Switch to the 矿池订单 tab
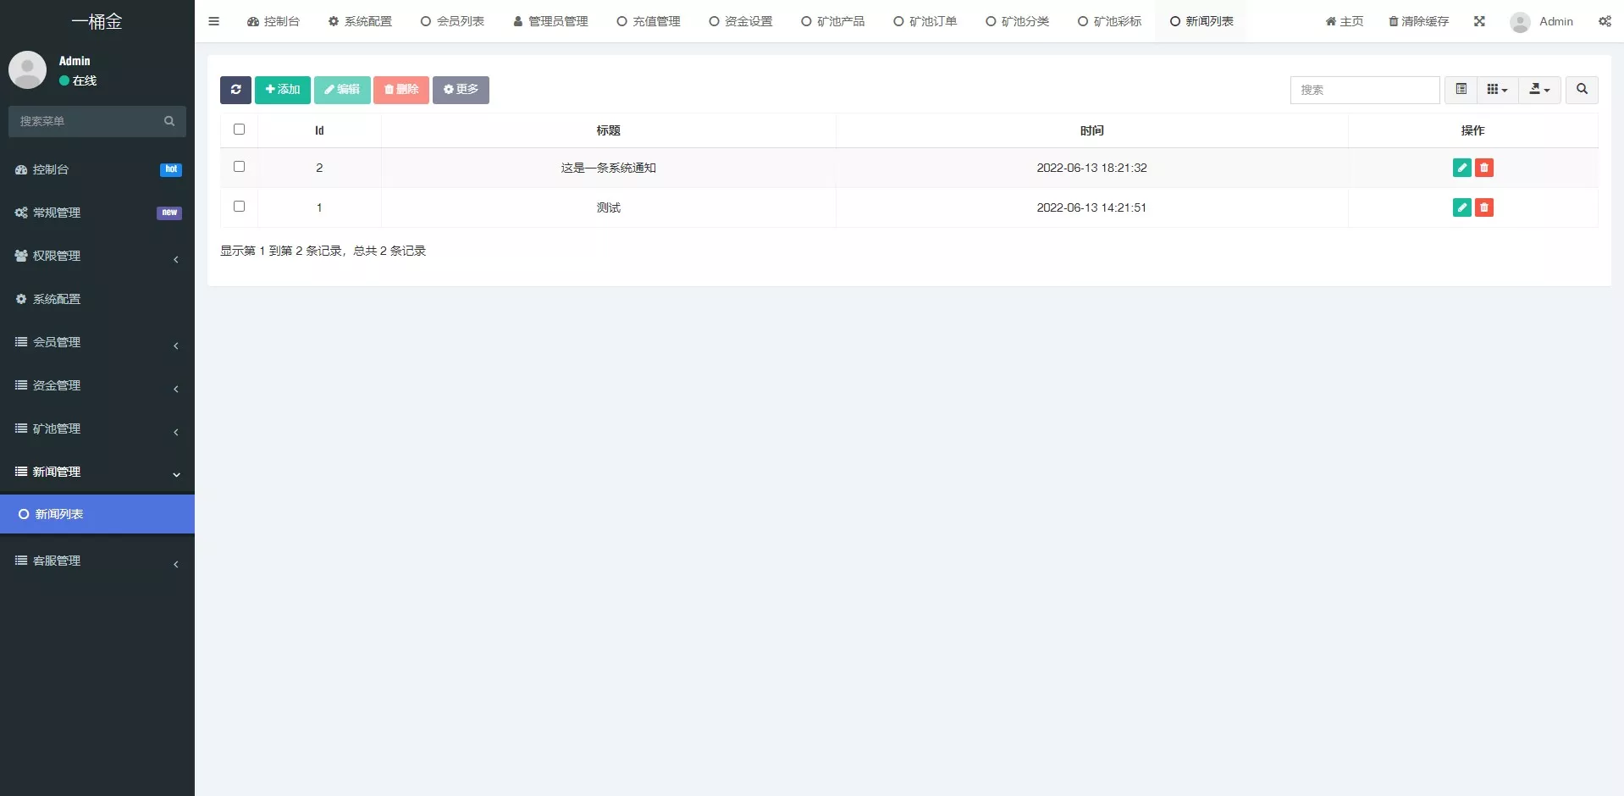Screen dimensions: 1624x796 pyautogui.click(x=925, y=21)
